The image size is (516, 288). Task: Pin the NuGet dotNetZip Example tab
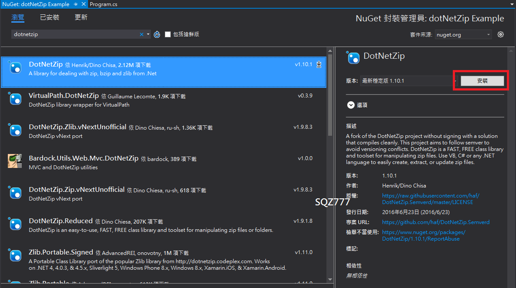76,4
